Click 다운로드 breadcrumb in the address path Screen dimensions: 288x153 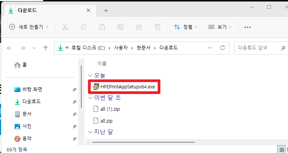click(168, 48)
